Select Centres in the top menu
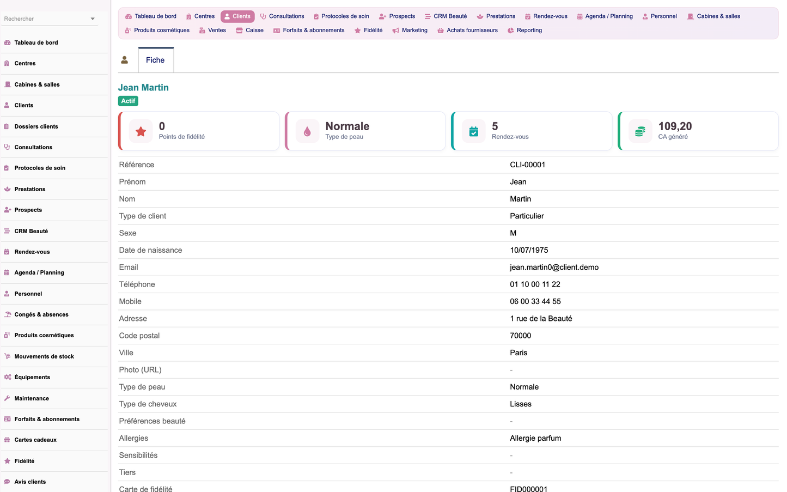Image resolution: width=787 pixels, height=492 pixels. pos(200,16)
